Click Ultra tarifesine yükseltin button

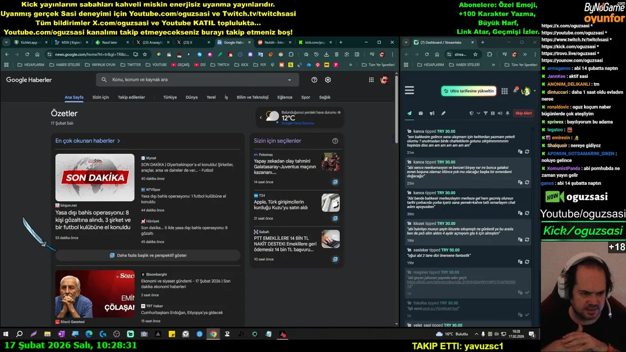(x=469, y=91)
